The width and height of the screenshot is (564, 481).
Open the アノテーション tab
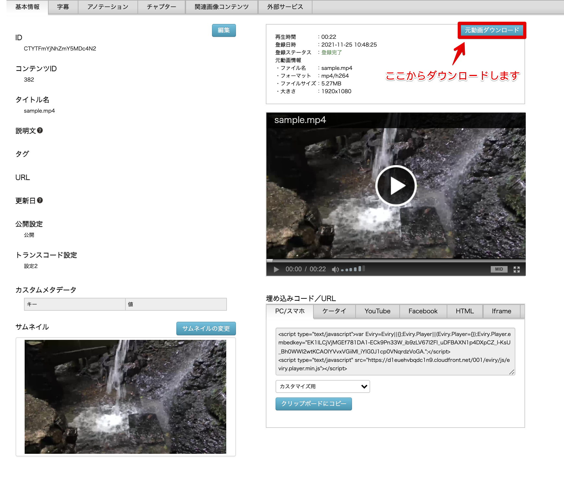tap(108, 7)
